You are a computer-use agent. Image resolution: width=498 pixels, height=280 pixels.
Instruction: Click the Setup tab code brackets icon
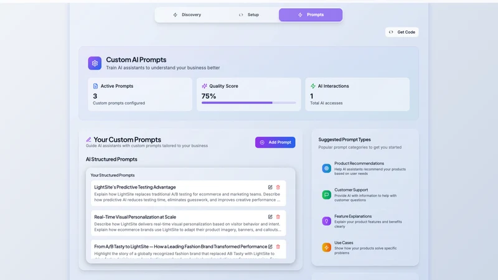[241, 15]
